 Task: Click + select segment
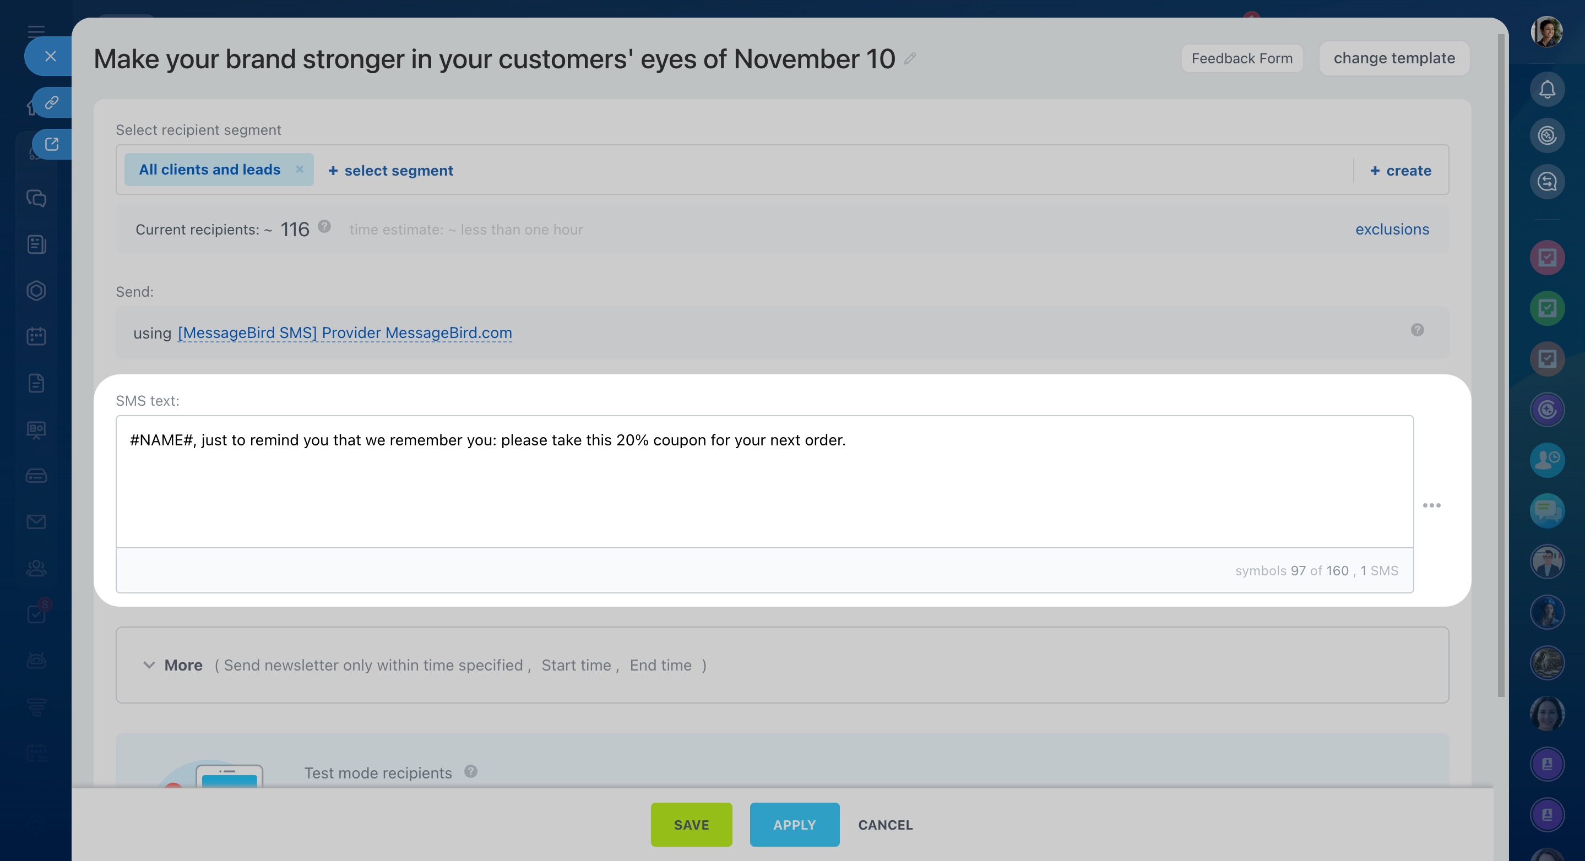390,170
